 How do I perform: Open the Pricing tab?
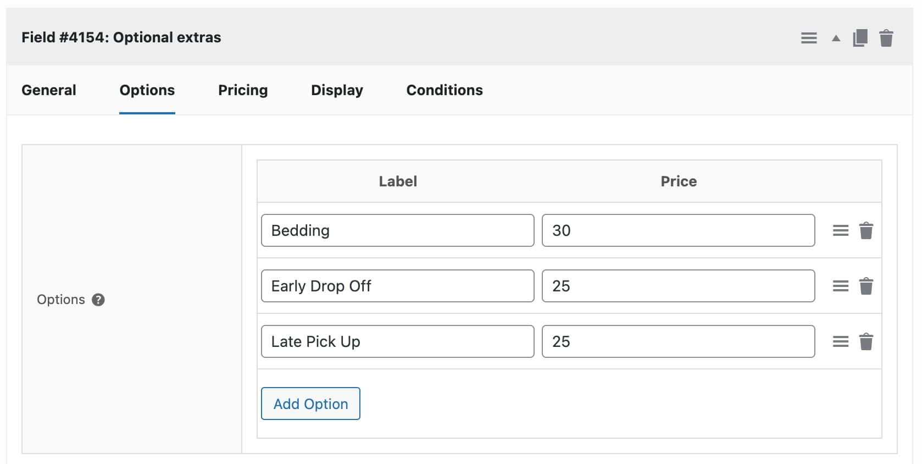[x=243, y=90]
